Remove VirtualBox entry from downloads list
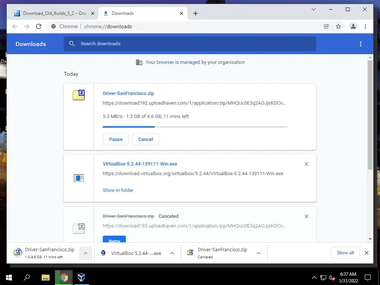This screenshot has width=380, height=285. pos(306,164)
